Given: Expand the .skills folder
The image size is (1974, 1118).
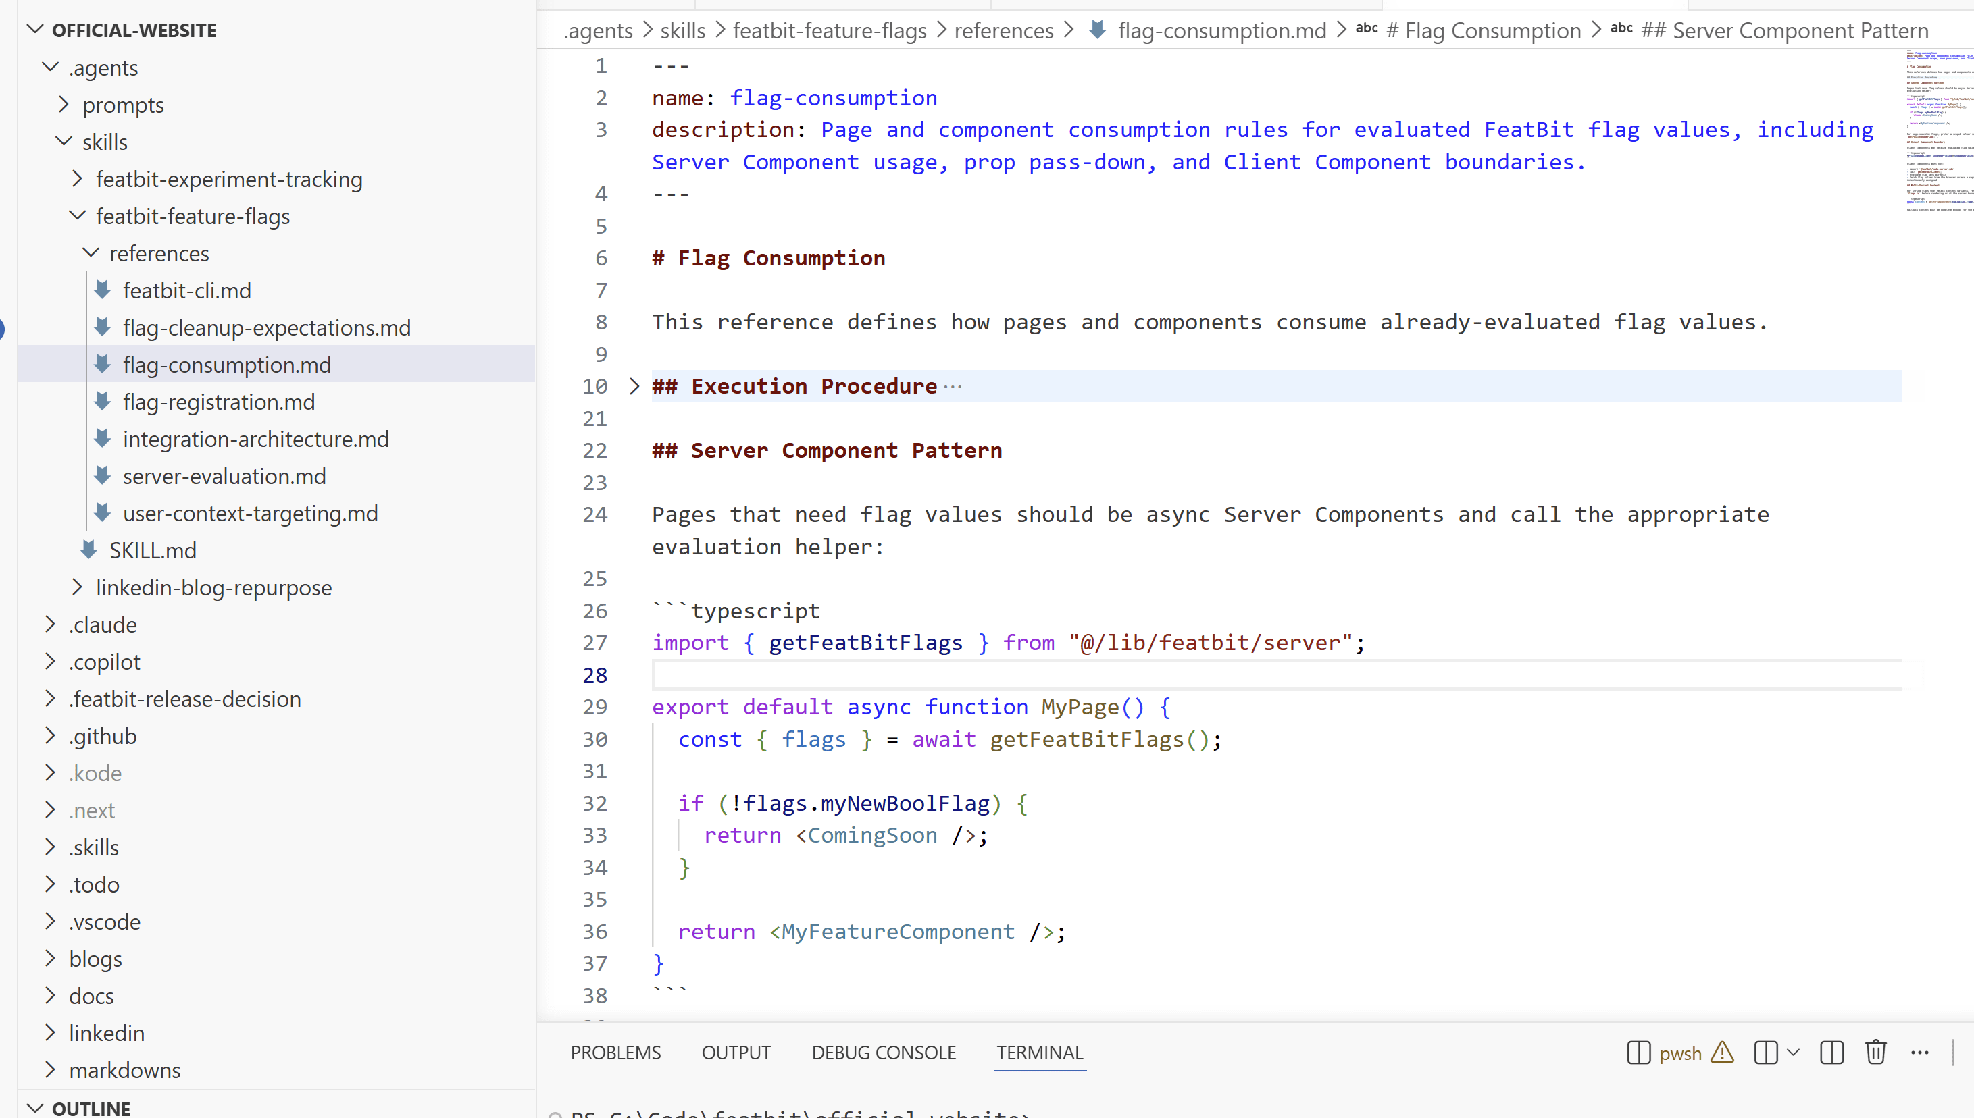Looking at the screenshot, I should pos(51,847).
